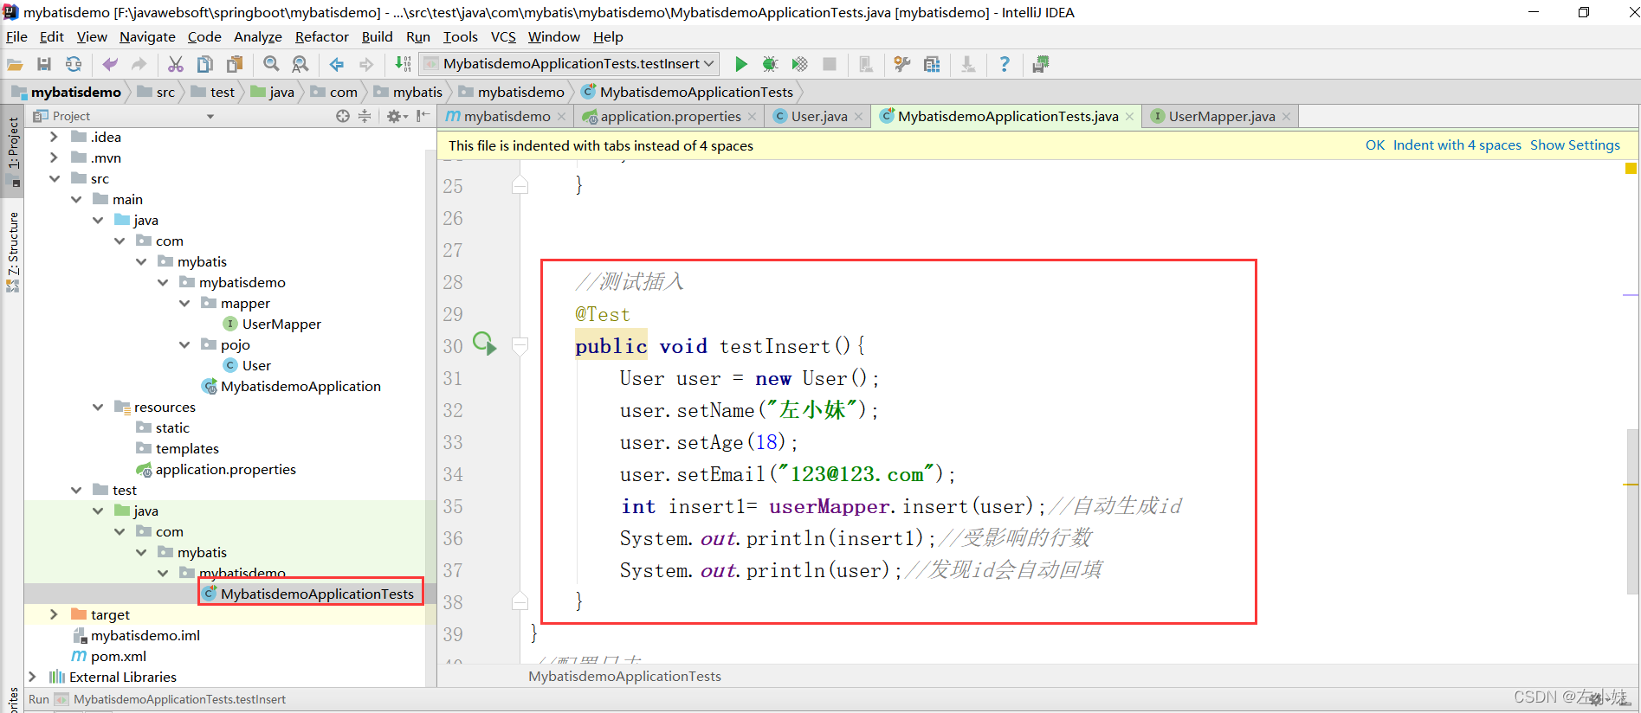The height and width of the screenshot is (713, 1641).
Task: Click the scroll from source target icon
Action: tap(343, 116)
